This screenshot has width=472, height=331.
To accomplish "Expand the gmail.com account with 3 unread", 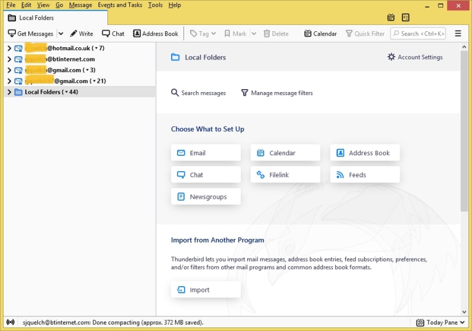I will pyautogui.click(x=9, y=70).
